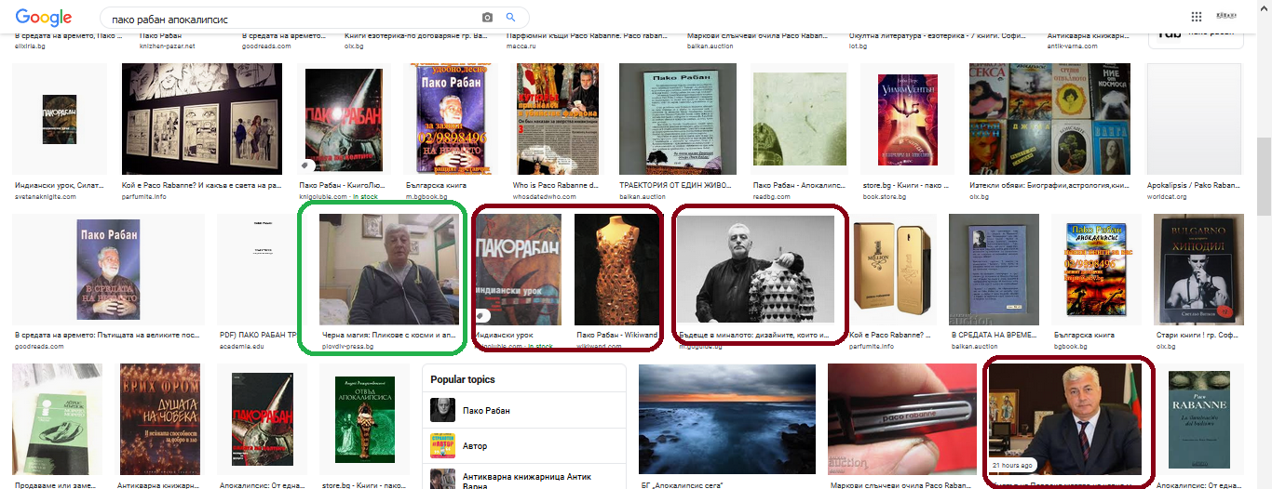Open 'Кой е Paco Rabanne? И какъв е света' comic image

click(x=202, y=119)
